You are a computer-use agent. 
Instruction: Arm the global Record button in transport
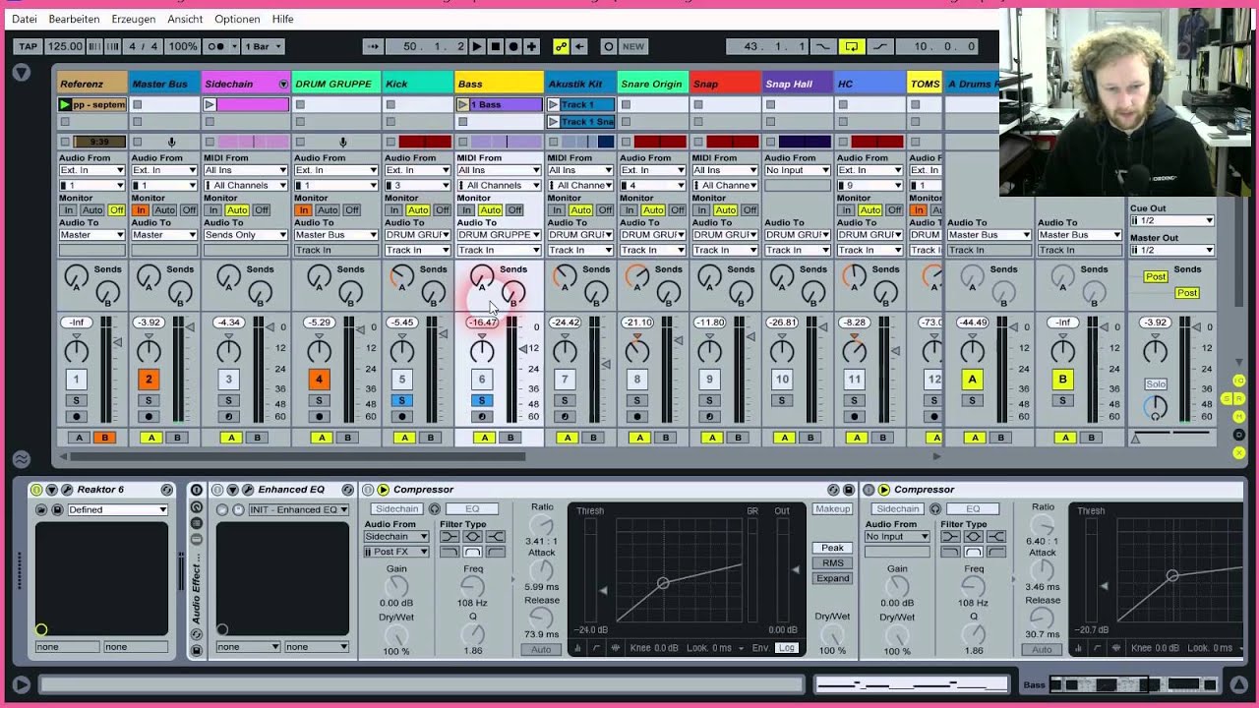(x=513, y=46)
